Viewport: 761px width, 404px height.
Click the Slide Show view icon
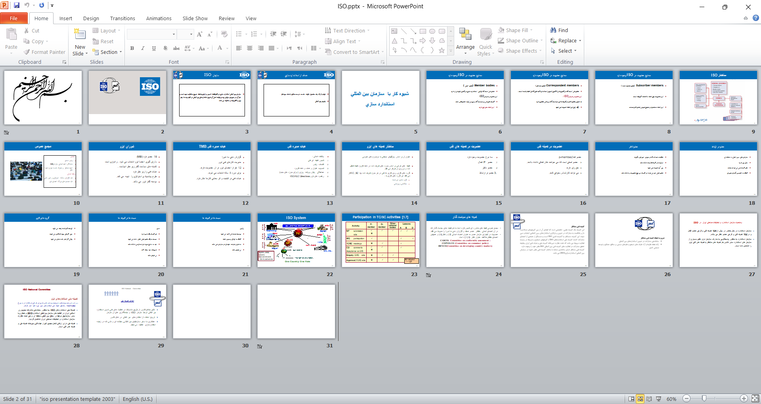[x=658, y=399]
